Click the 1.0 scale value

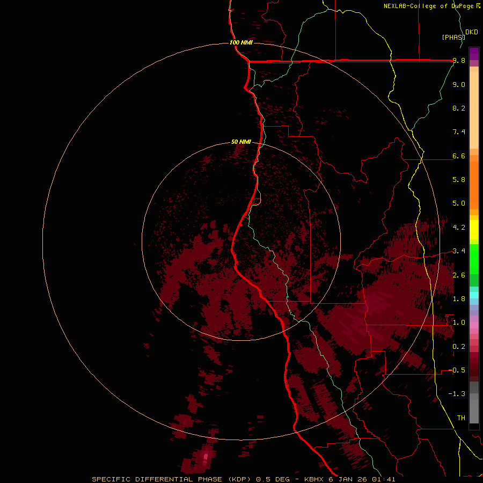459,323
